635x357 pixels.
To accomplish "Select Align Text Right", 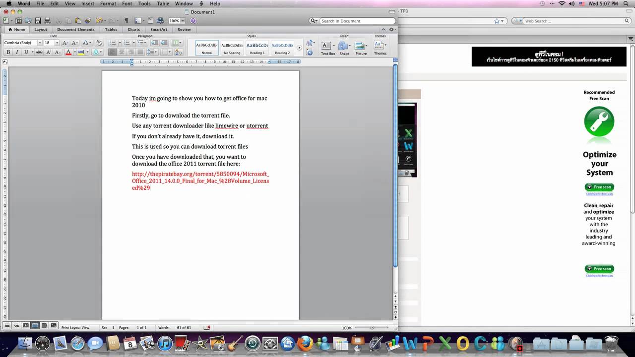I will 131,52.
